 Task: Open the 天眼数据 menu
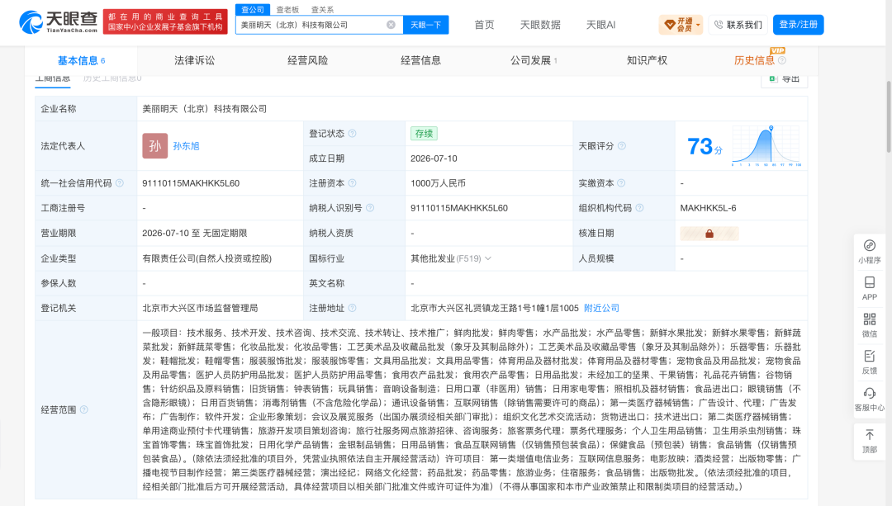540,25
